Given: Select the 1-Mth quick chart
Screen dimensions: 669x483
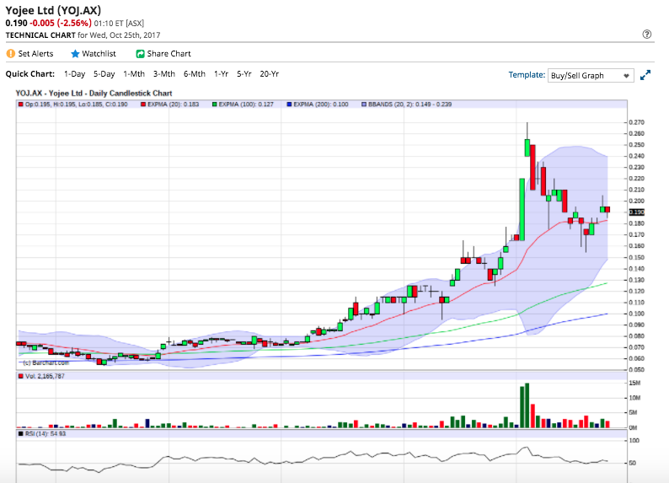Looking at the screenshot, I should (x=134, y=74).
